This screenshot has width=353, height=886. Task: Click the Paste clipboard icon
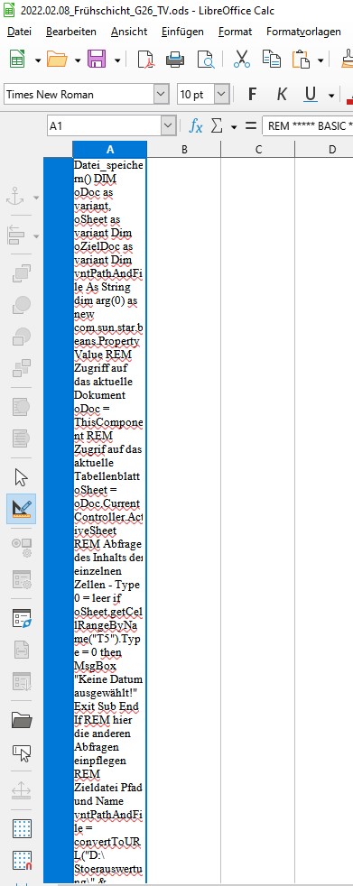[302, 59]
